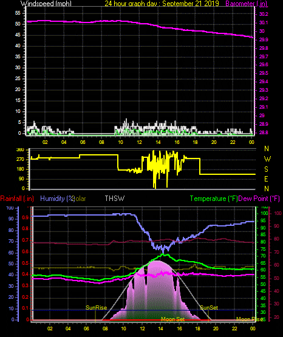
Task: Click the E compass label on direction chart
Action: 266,179
